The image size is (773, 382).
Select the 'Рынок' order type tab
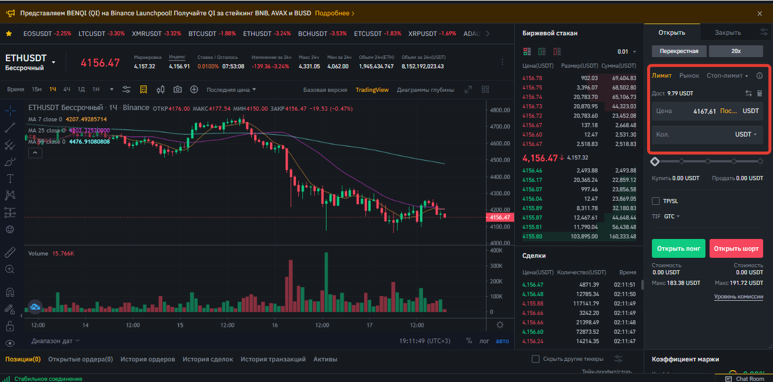pyautogui.click(x=689, y=76)
